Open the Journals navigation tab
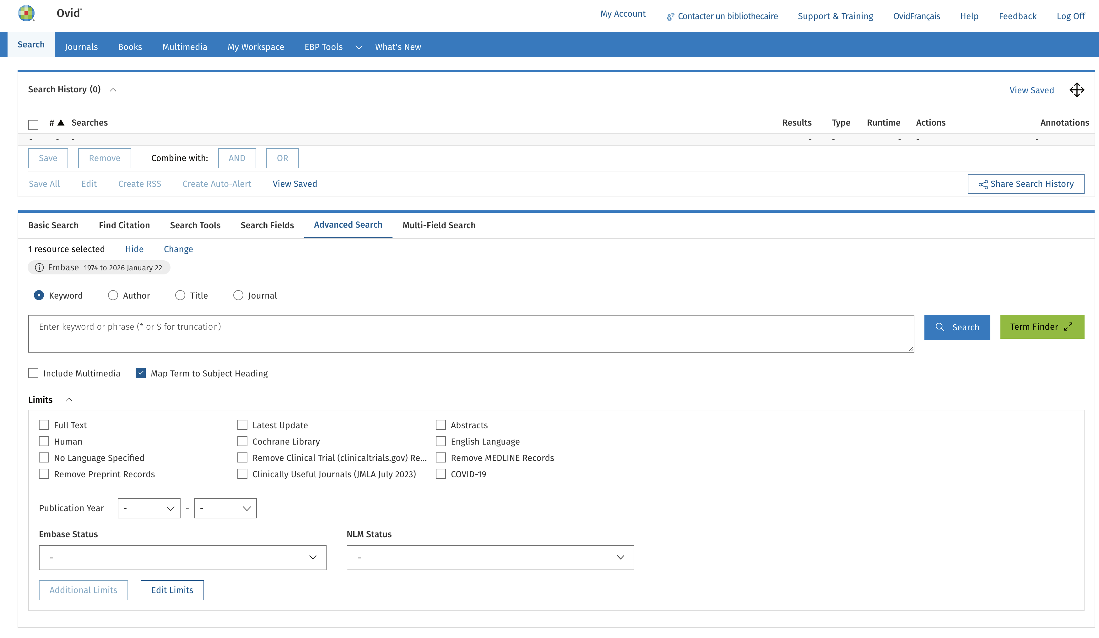 click(81, 47)
